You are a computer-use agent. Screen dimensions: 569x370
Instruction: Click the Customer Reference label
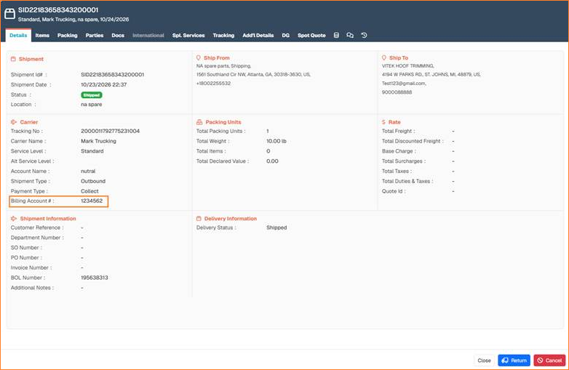37,228
